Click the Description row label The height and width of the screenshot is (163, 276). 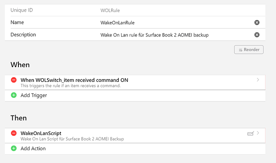coord(23,35)
